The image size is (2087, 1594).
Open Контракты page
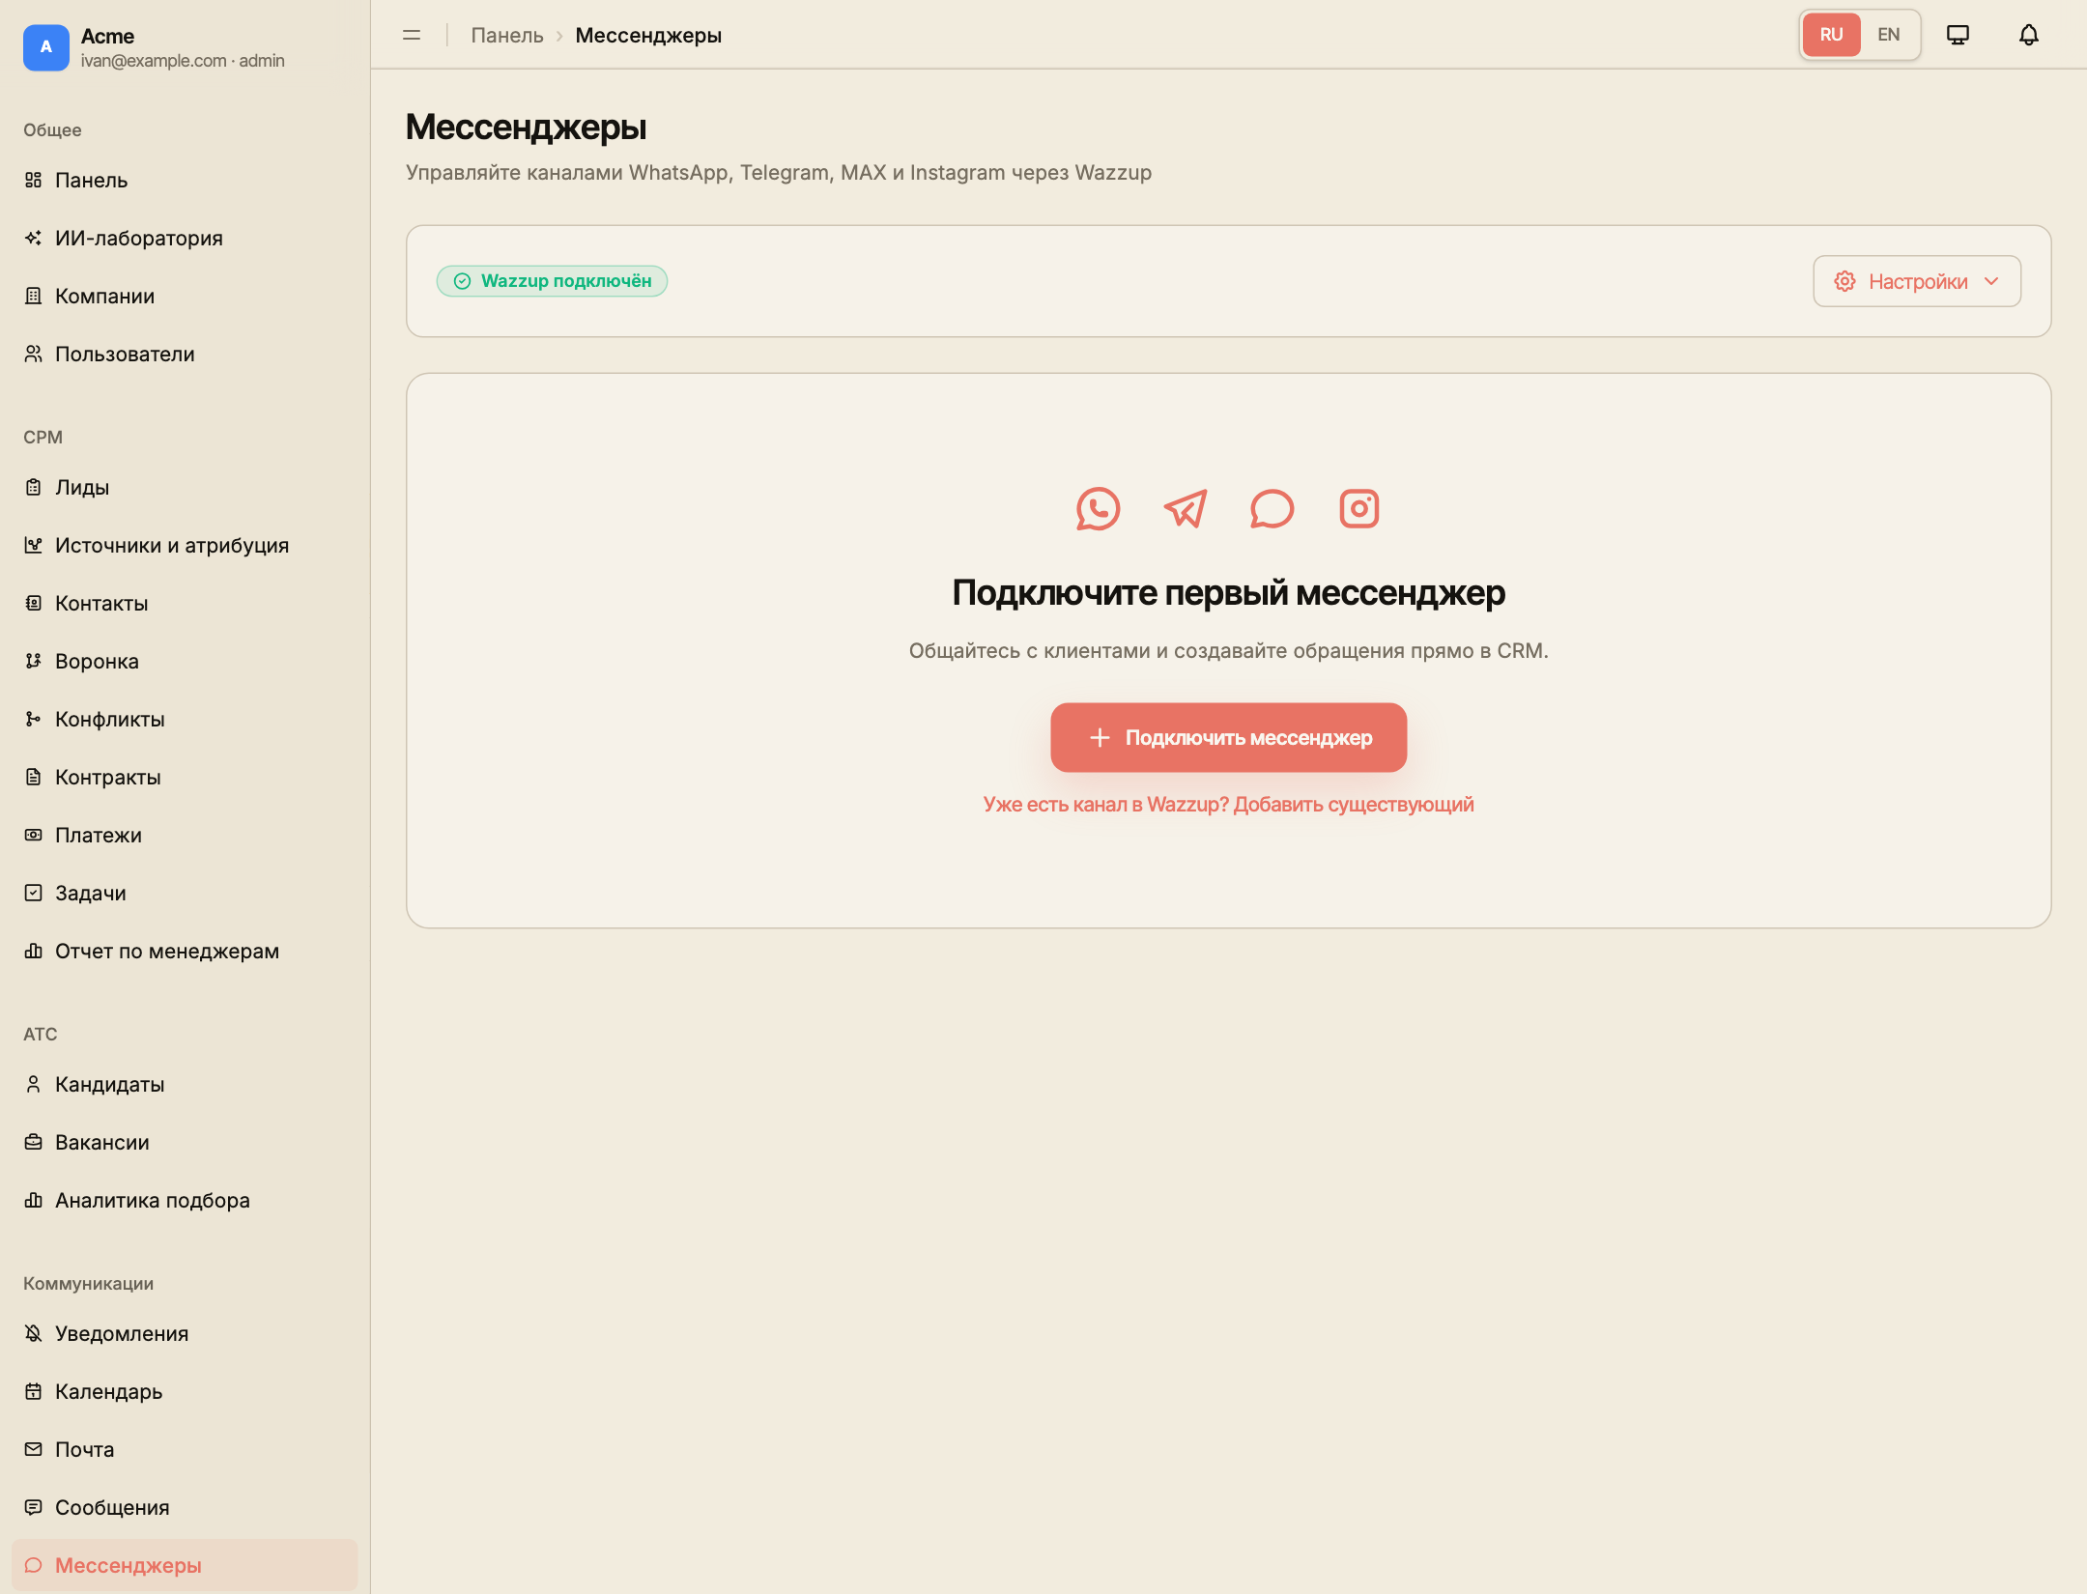[185, 778]
